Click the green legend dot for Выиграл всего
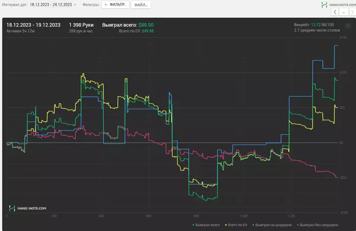The width and height of the screenshot is (356, 231). click(194, 224)
